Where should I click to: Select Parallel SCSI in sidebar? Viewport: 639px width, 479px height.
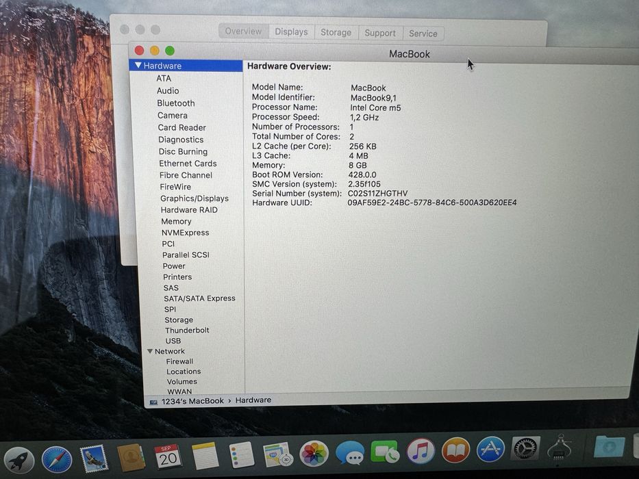click(x=186, y=255)
